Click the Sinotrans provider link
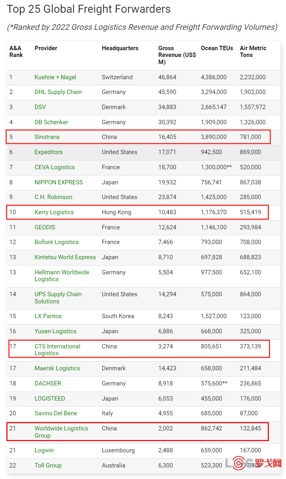Image resolution: width=286 pixels, height=479 pixels. 47,137
